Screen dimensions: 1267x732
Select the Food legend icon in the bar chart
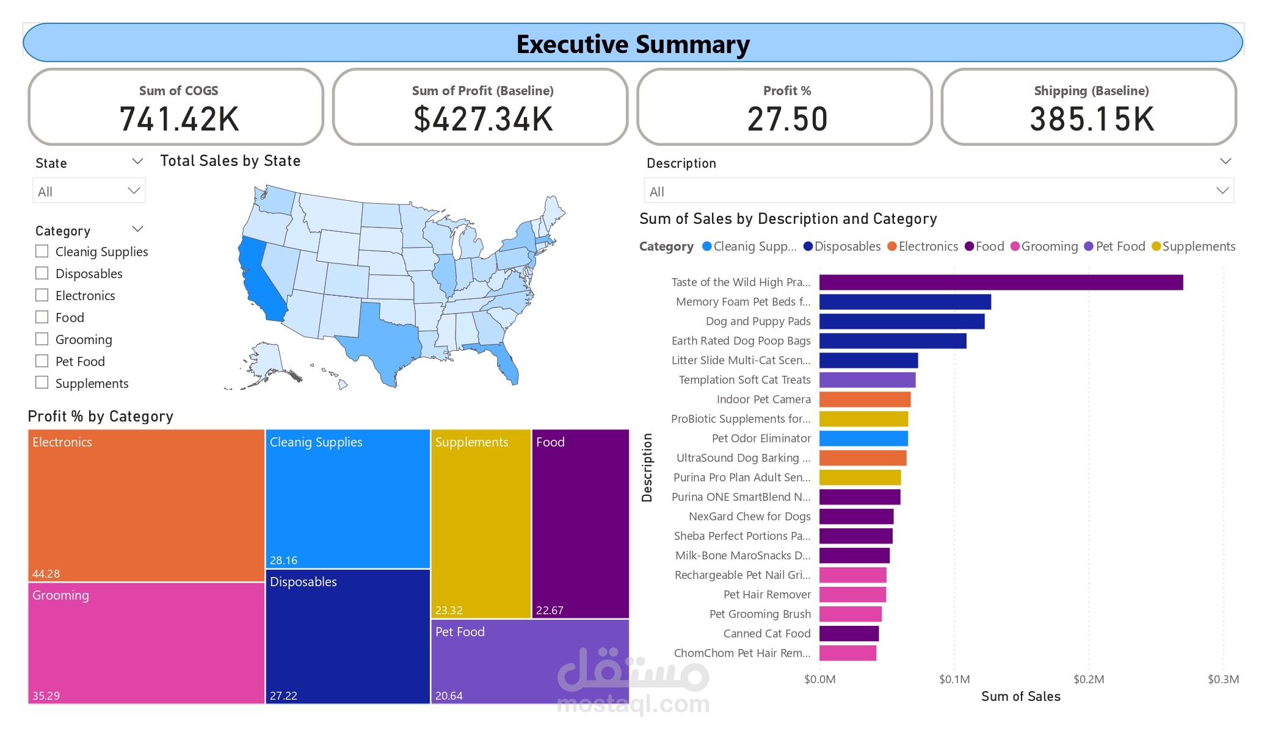point(968,246)
